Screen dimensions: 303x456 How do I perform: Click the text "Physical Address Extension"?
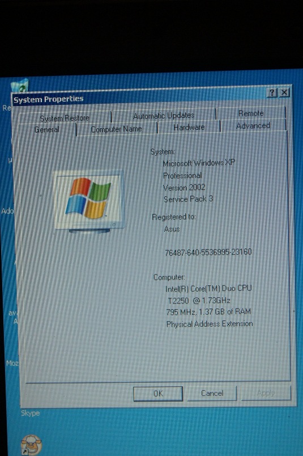(x=210, y=324)
